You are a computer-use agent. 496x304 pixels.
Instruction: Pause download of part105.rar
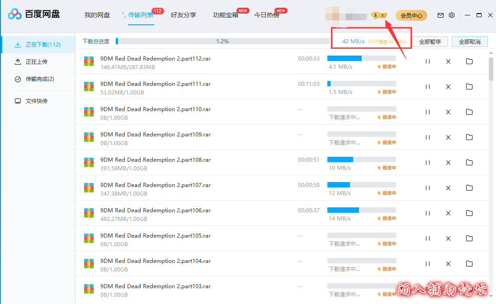pos(427,238)
